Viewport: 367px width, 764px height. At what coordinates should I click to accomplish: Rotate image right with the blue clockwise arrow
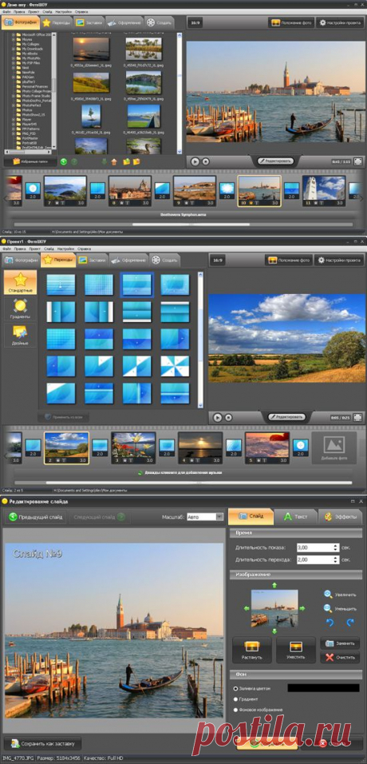click(x=349, y=623)
